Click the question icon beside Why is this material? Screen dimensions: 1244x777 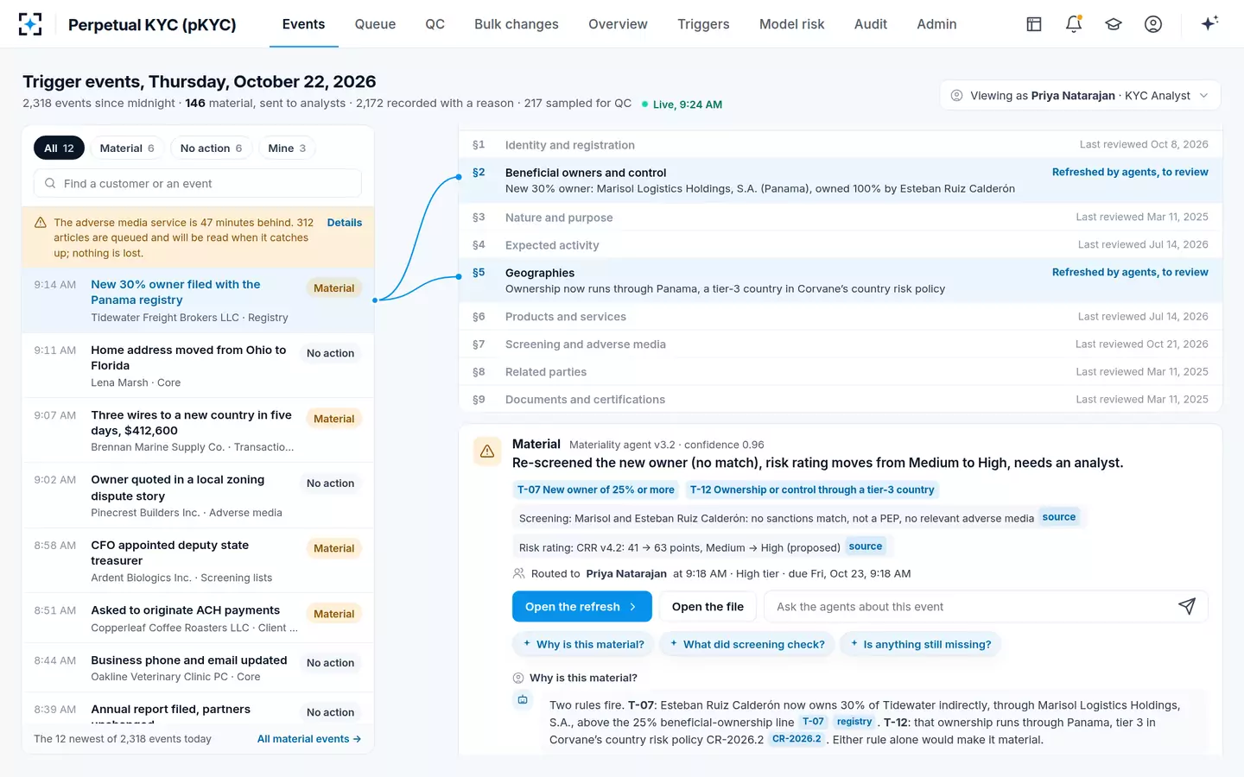(x=518, y=678)
